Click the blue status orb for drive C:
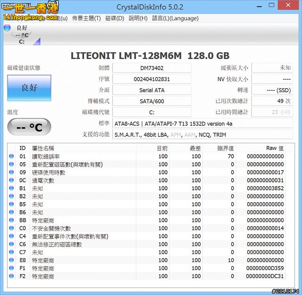Image resolution: width=302 pixels, height=295 pixels. pyautogui.click(x=7, y=28)
